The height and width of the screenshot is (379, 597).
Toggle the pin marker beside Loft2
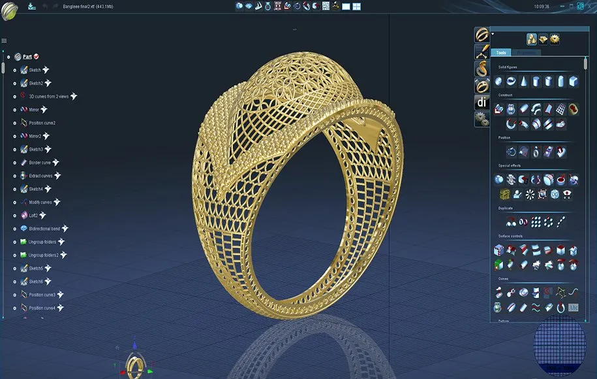pos(43,215)
